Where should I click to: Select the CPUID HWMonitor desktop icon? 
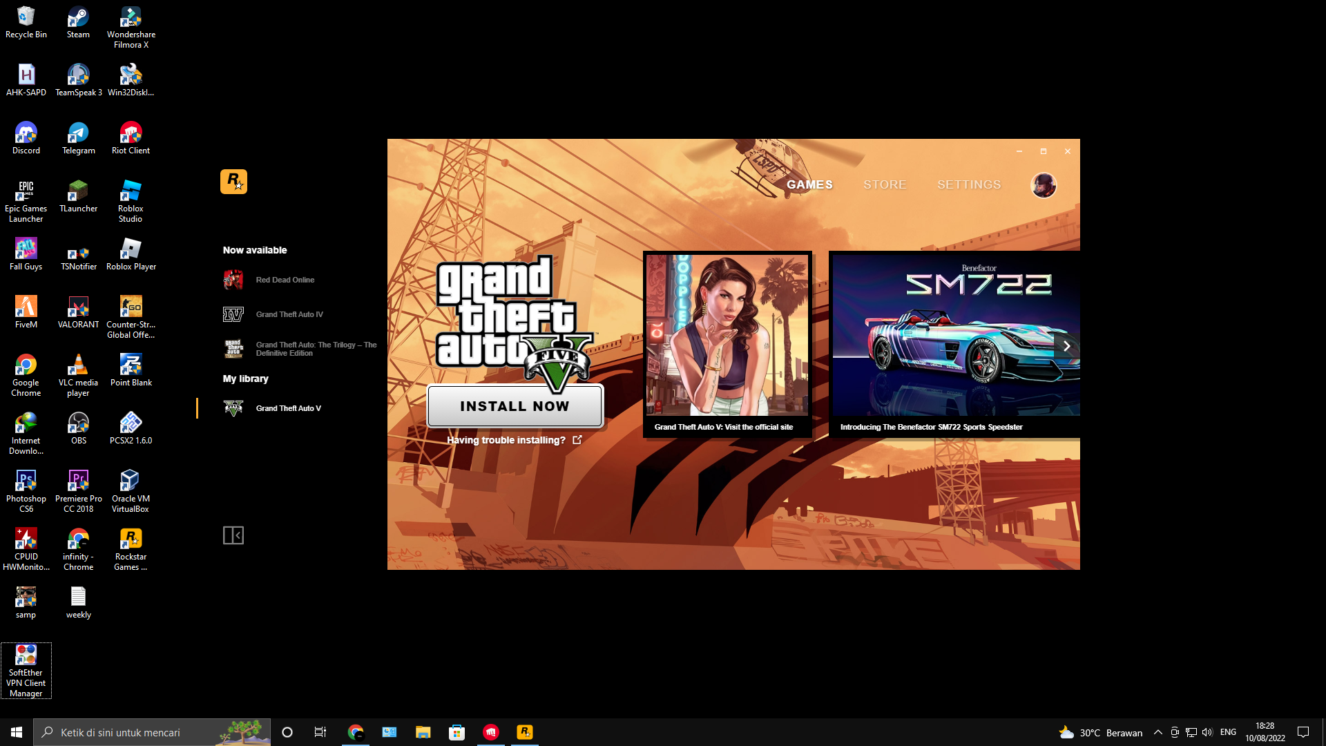pyautogui.click(x=26, y=550)
